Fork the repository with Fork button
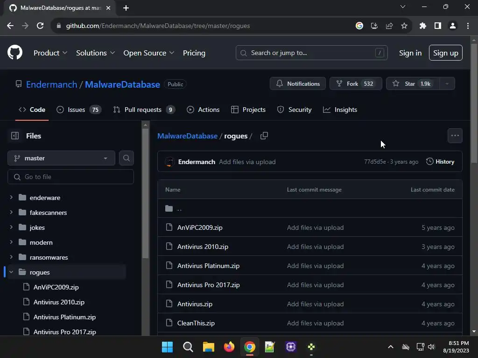The width and height of the screenshot is (478, 358). click(x=356, y=84)
